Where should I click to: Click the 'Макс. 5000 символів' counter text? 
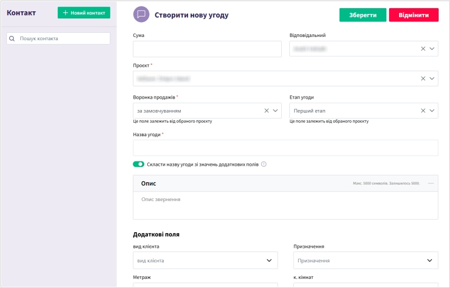tap(386, 183)
